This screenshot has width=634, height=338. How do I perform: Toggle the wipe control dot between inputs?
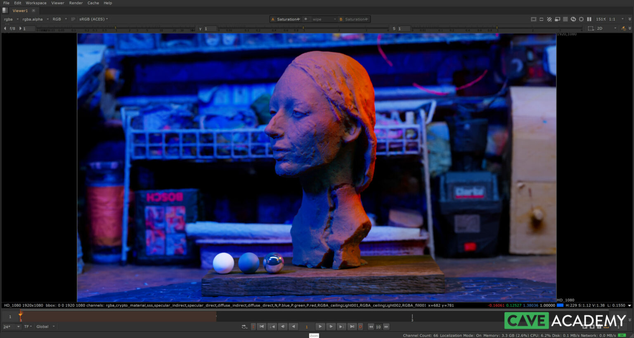point(305,19)
